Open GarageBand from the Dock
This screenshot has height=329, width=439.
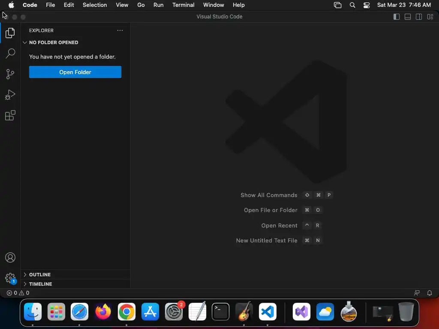pyautogui.click(x=244, y=312)
